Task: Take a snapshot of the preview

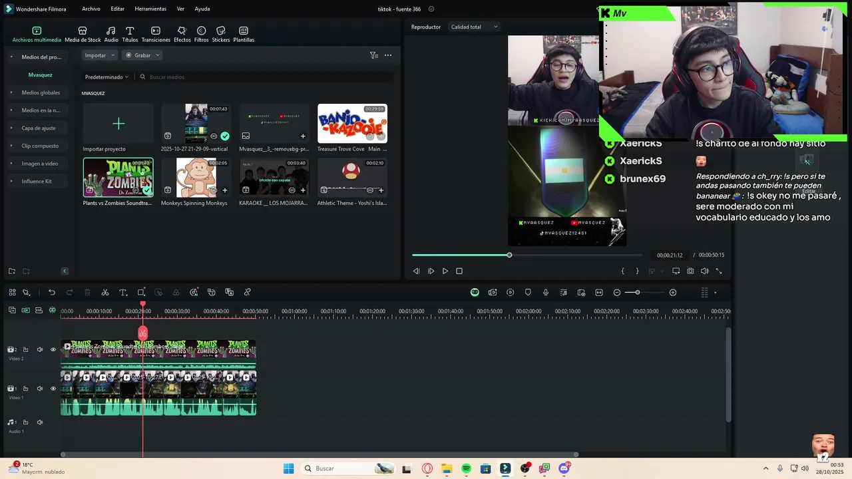Action: point(690,271)
